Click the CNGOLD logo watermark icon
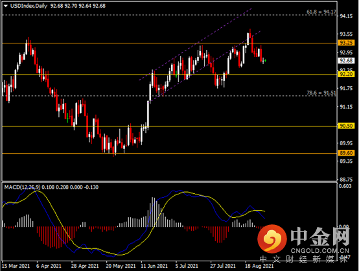 point(272,239)
